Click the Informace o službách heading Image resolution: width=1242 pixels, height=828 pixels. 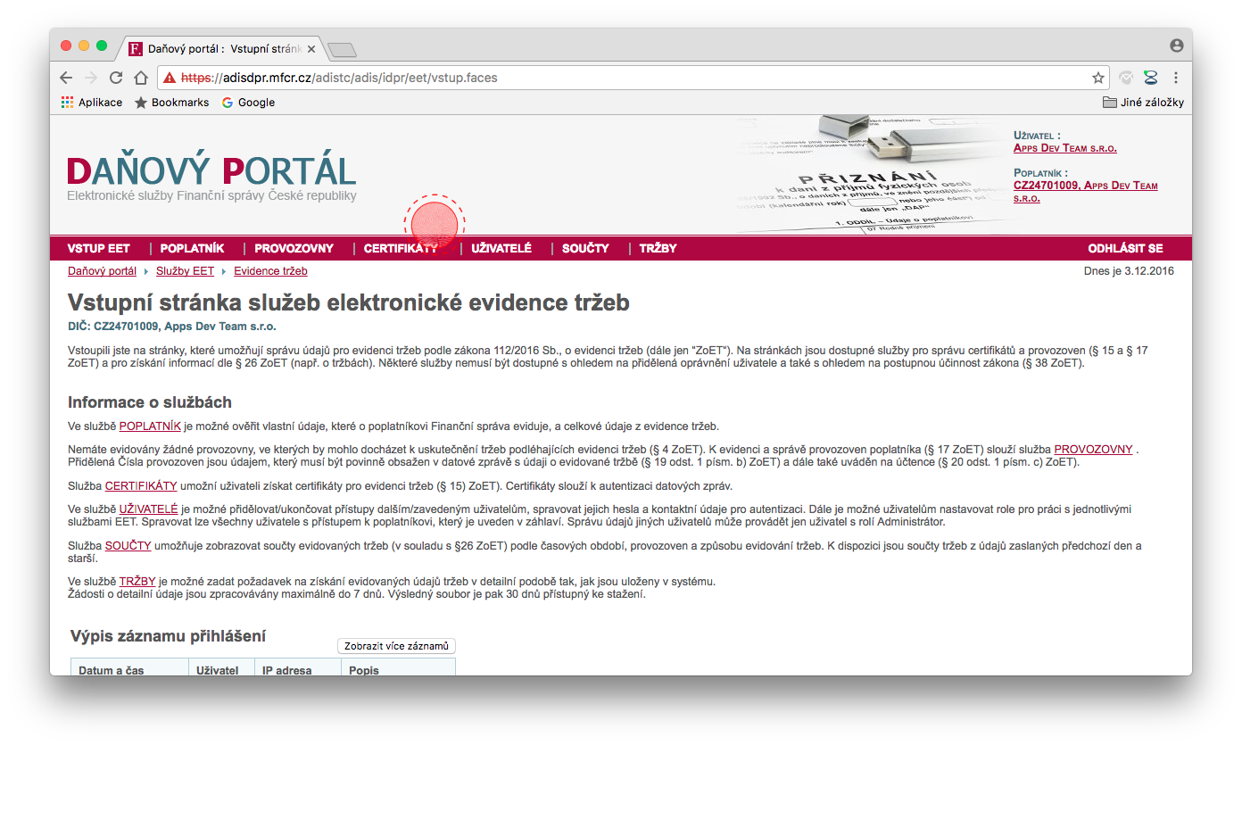point(150,402)
